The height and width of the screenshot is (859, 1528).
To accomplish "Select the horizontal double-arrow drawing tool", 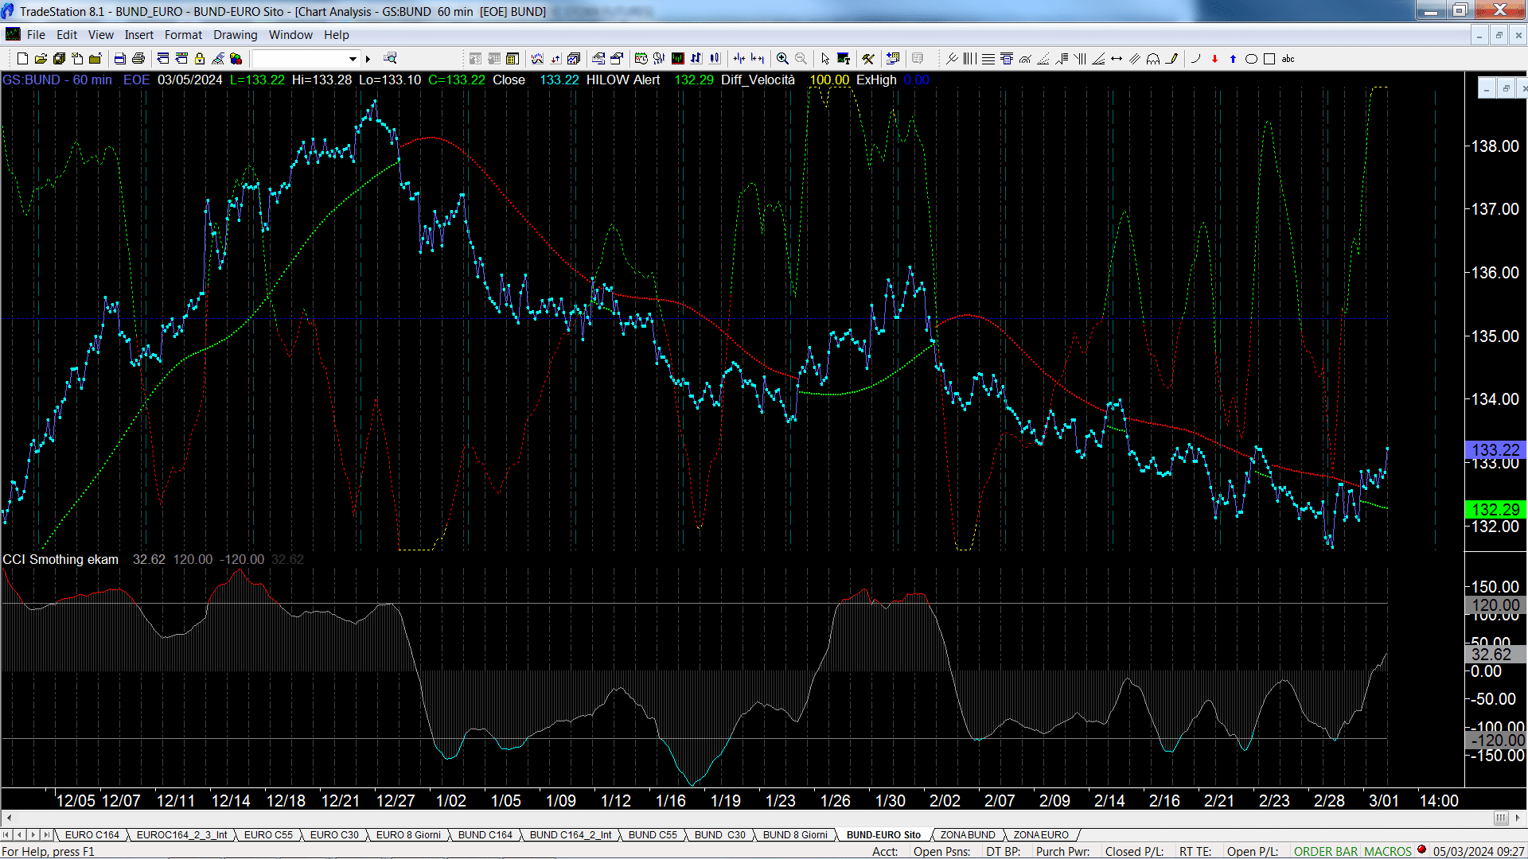I will click(1117, 58).
